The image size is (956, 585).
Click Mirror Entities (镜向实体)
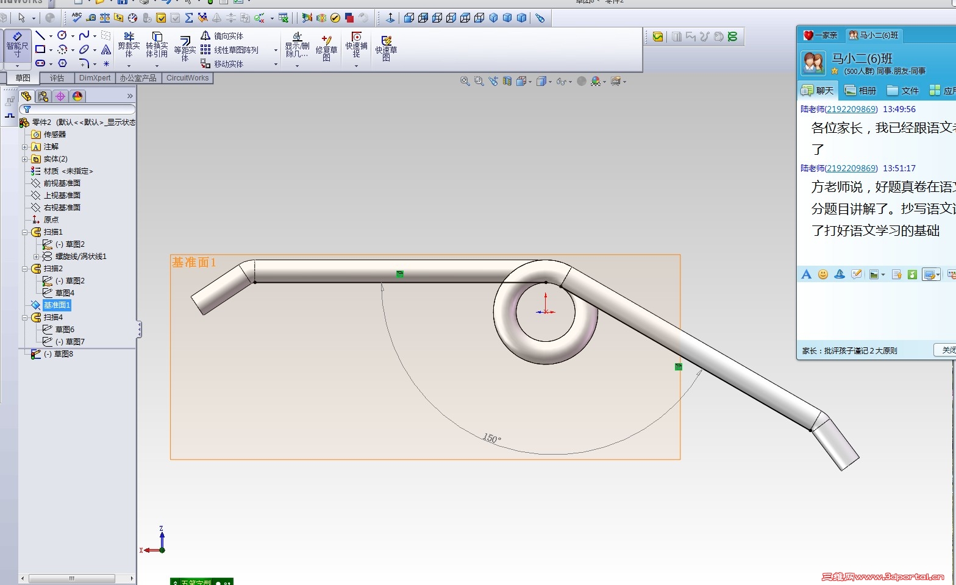pos(222,36)
